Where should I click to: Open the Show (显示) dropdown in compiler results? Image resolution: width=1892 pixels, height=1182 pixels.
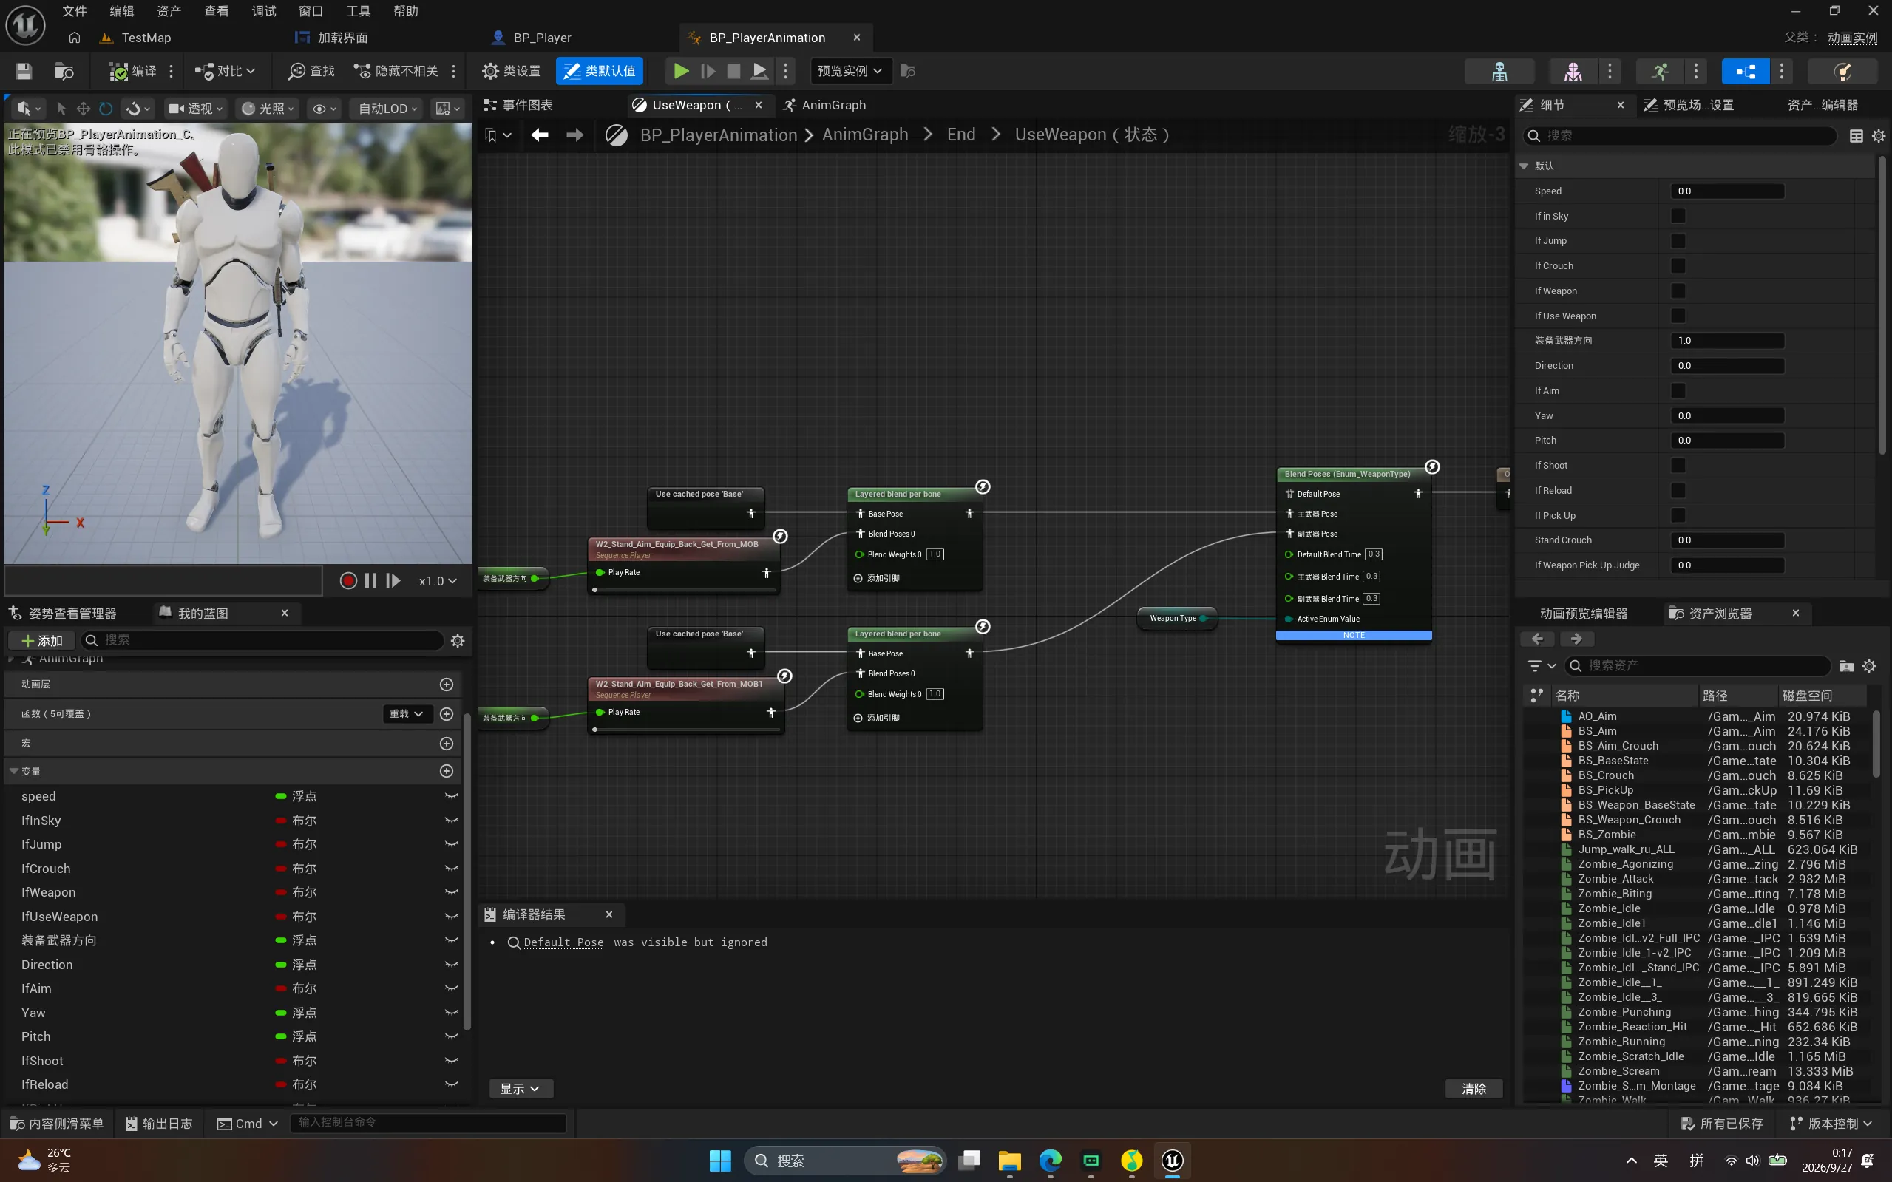tap(520, 1089)
